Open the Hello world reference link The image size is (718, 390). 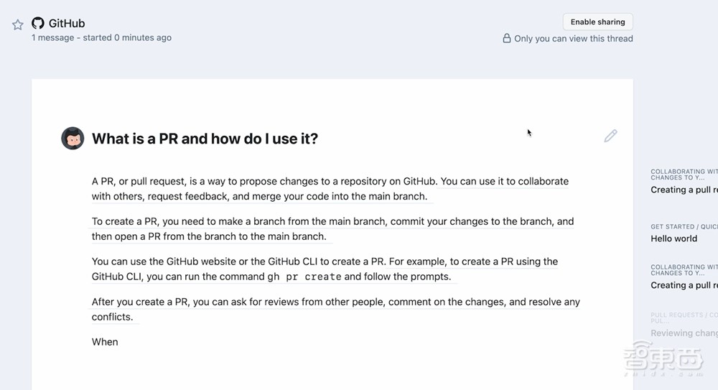pos(674,238)
